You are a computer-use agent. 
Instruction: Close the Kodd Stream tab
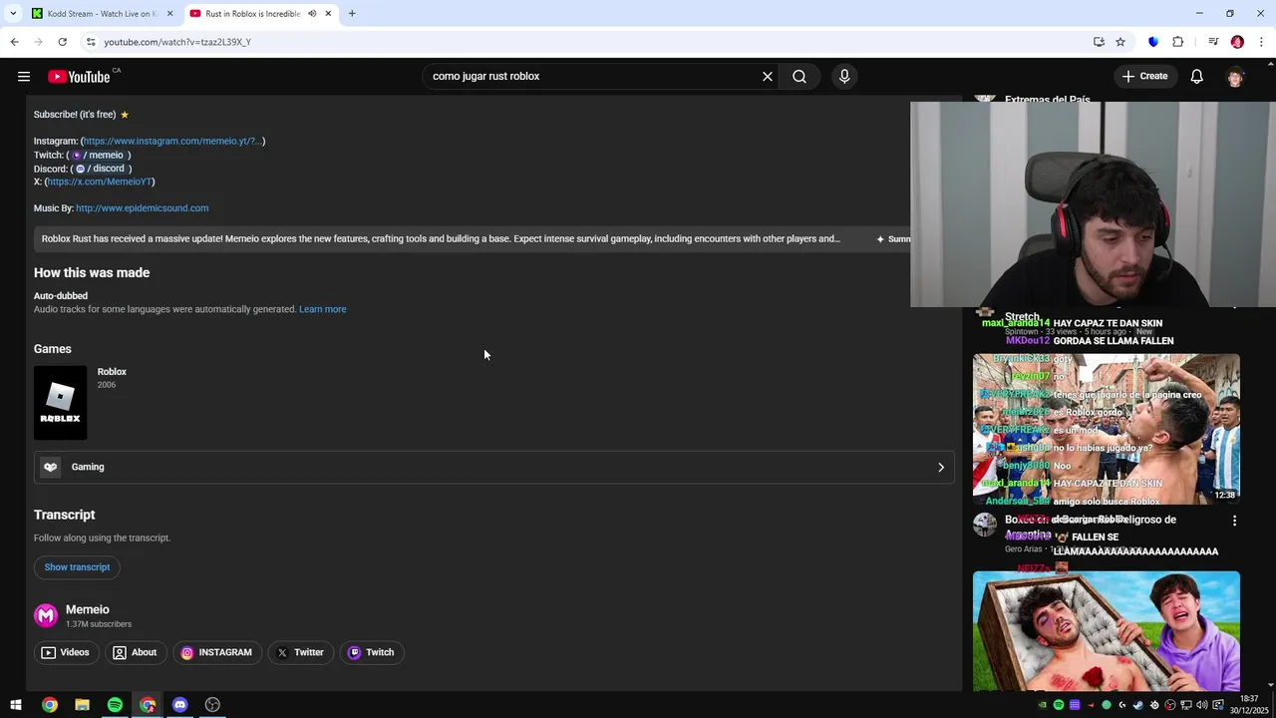[x=169, y=14]
